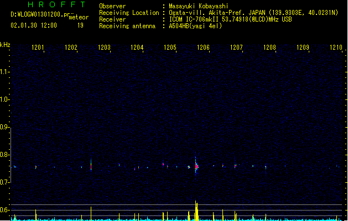Click the 'Observer' field label
Viewport: 348px width, 221px height.
112,6
